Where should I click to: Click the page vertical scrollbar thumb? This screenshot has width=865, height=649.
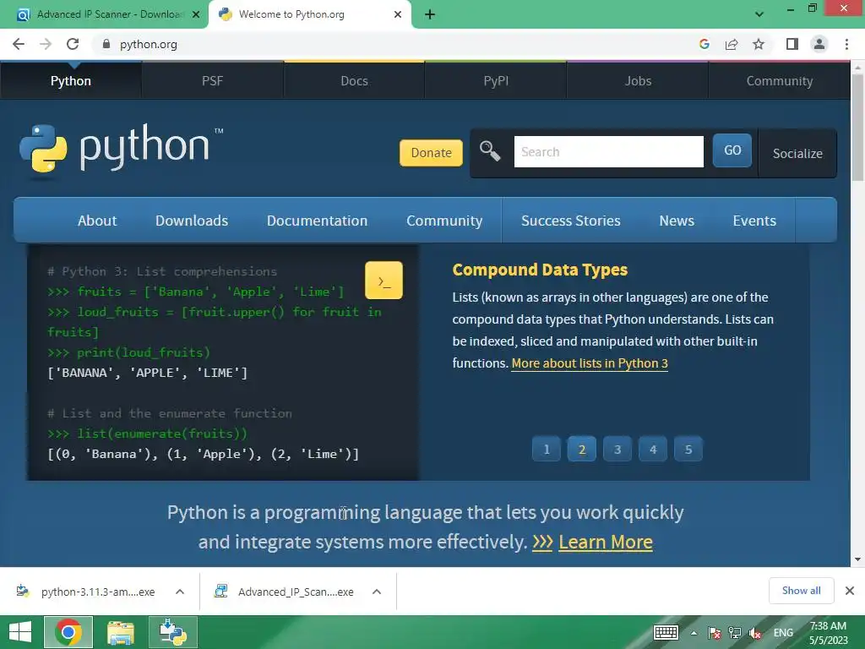tap(857, 127)
